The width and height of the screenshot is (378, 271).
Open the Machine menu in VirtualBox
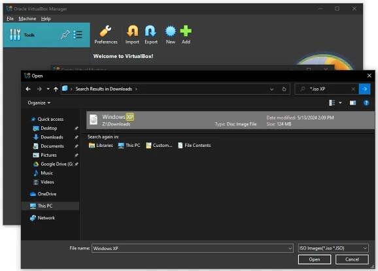(27, 18)
